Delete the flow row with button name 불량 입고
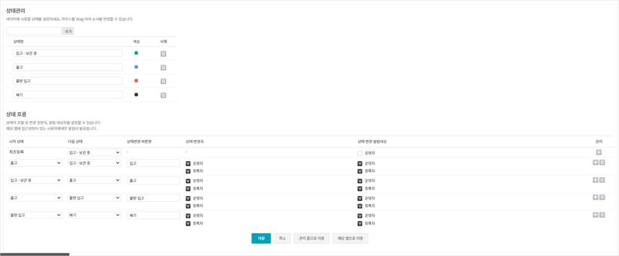This screenshot has width=619, height=256. coord(602,197)
